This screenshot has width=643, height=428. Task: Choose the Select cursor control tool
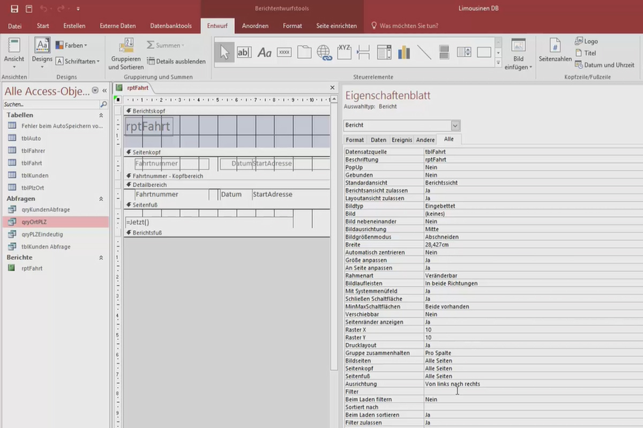[225, 52]
